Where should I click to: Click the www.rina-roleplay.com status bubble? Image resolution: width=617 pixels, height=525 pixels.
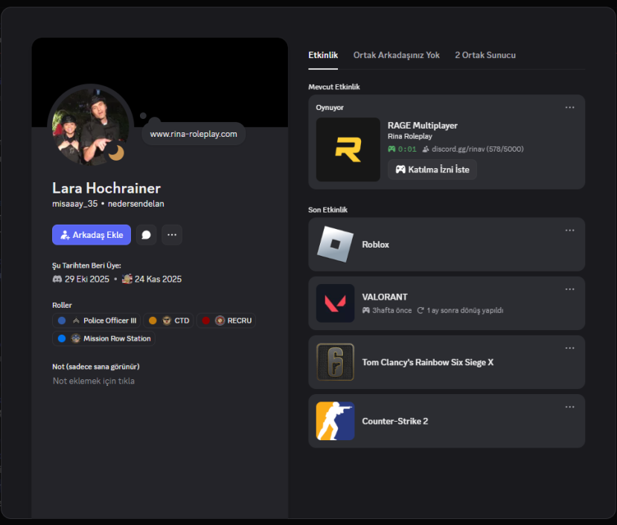pyautogui.click(x=194, y=134)
